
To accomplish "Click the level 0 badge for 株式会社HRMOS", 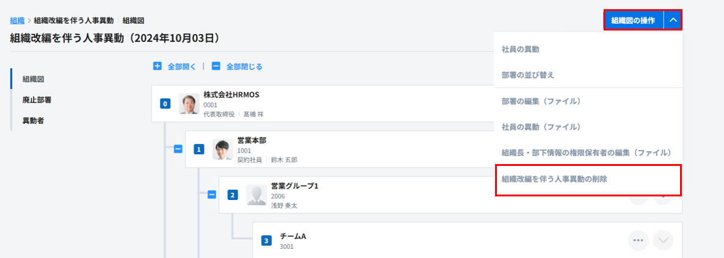I will (x=165, y=104).
